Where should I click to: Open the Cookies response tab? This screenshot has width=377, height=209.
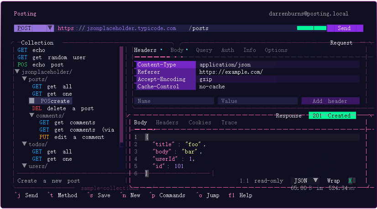pos(199,122)
